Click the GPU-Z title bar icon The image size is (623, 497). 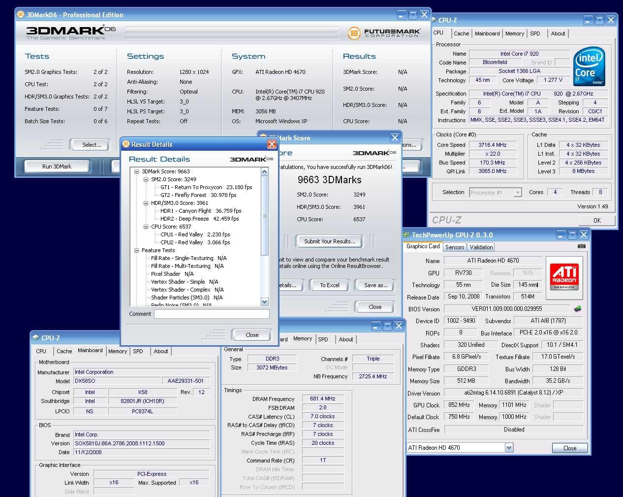pos(406,235)
